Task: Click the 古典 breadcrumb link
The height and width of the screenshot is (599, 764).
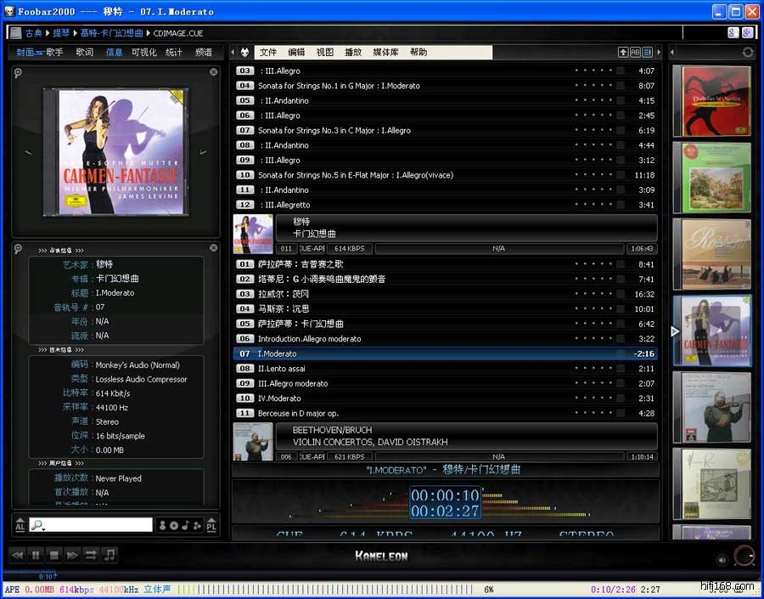Action: [x=33, y=33]
